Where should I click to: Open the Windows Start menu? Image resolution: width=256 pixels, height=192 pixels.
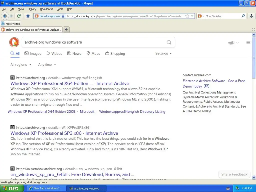coord(12,188)
